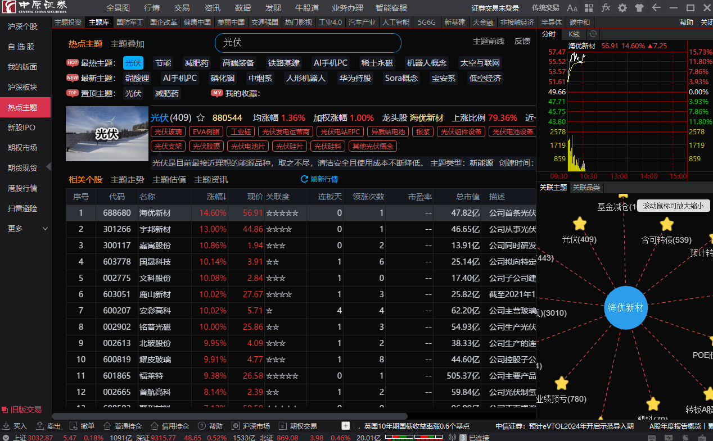Switch to the 主题投资 tab
The height and width of the screenshot is (441, 713).
(68, 22)
